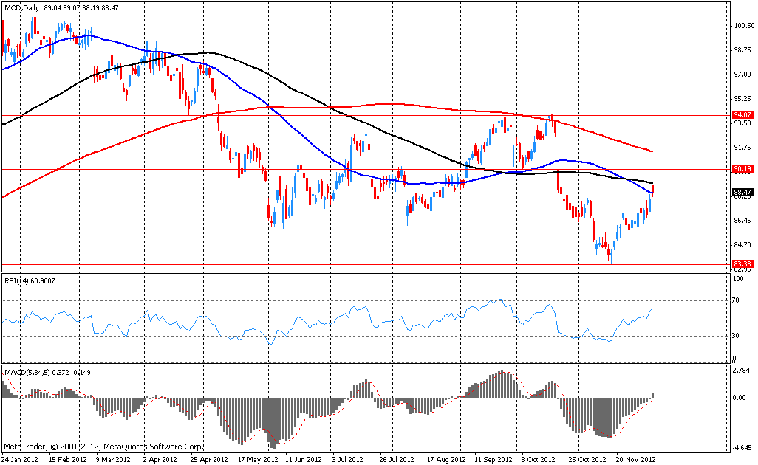Click the 25 Oct 2012 date label

(587, 459)
